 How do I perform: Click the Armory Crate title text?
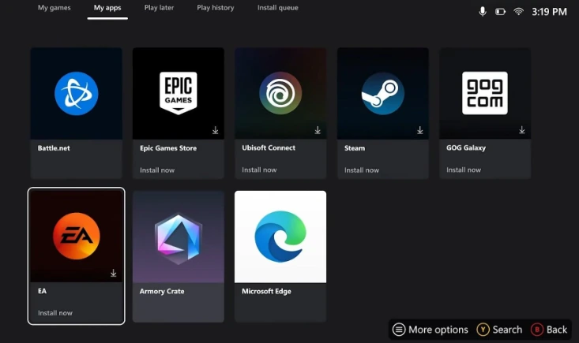point(162,291)
